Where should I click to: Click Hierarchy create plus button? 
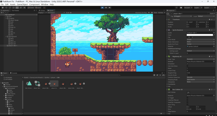(2, 13)
